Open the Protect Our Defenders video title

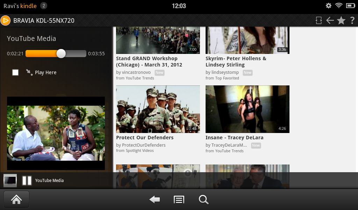(x=145, y=138)
